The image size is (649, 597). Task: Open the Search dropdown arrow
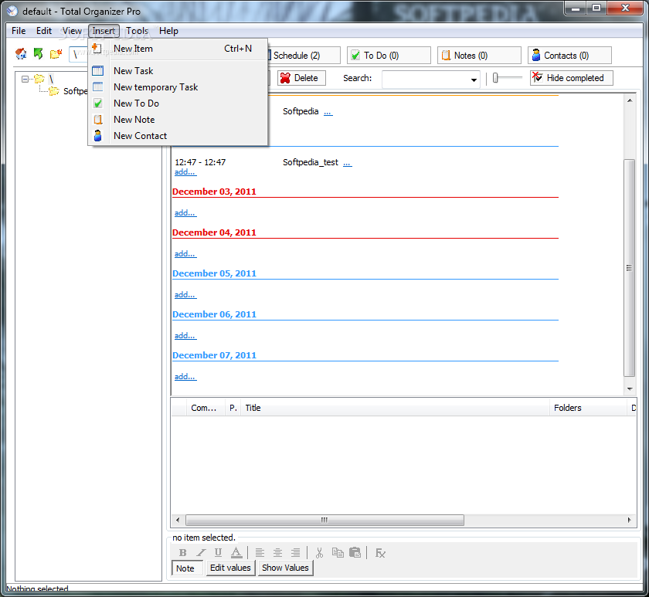[x=474, y=80]
